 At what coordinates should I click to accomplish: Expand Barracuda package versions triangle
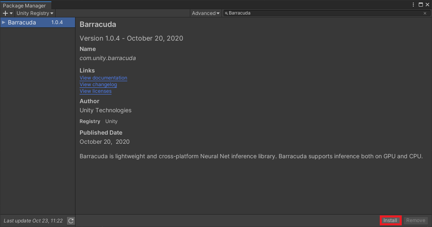(4, 22)
